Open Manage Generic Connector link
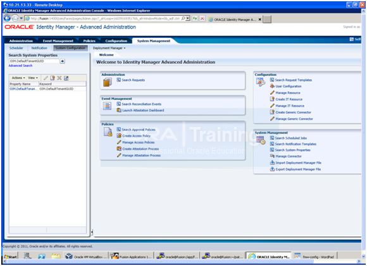 pos(294,119)
